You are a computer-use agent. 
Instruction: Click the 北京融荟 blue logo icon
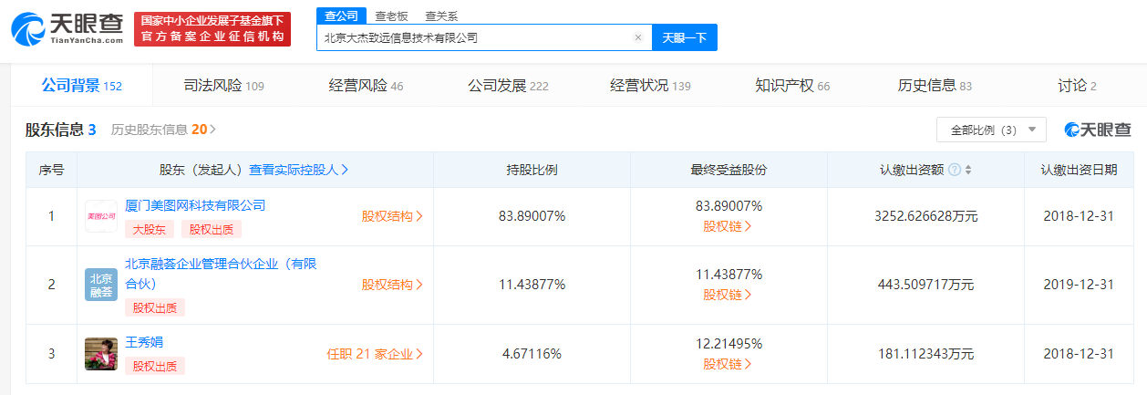101,285
